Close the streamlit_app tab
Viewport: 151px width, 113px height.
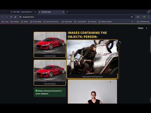pos(63,12)
